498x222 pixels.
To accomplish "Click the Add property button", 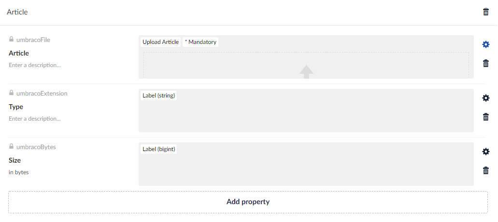I will point(248,202).
